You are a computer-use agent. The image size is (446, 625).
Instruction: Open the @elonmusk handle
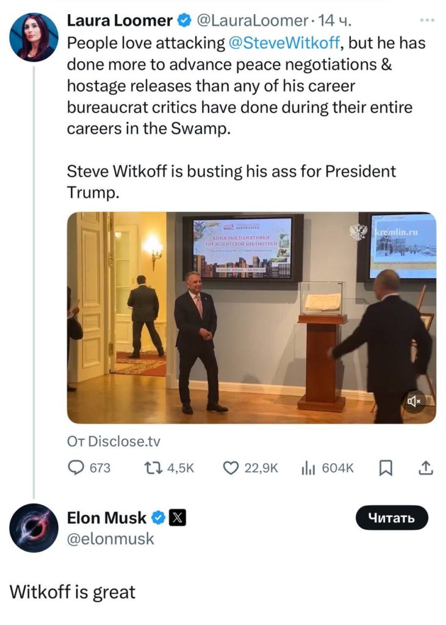110,539
